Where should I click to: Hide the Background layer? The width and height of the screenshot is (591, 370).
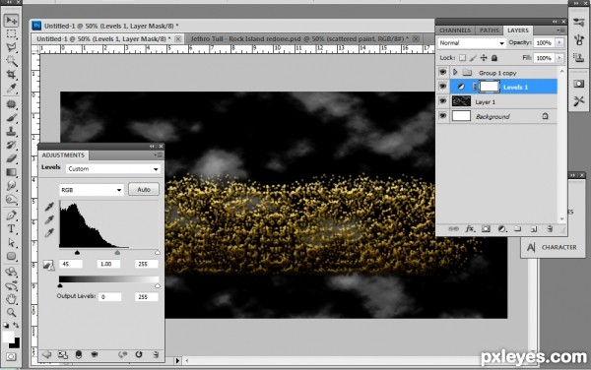(442, 116)
